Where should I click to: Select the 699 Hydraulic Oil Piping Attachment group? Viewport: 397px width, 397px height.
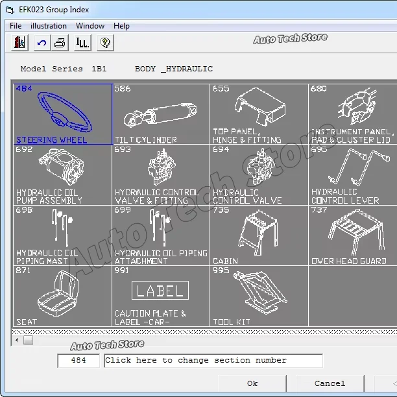click(161, 235)
